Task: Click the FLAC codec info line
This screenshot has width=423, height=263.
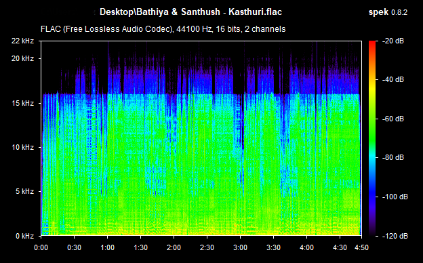Action: [163, 29]
